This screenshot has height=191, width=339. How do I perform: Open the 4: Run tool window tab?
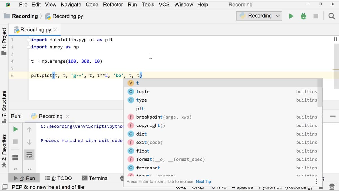25,178
